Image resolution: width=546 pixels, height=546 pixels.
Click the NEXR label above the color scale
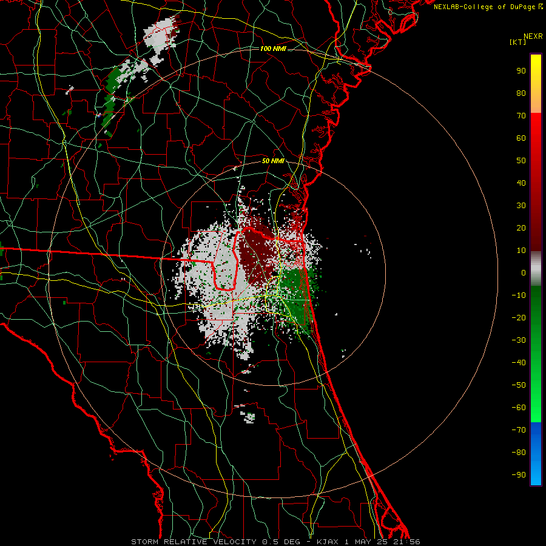pos(533,36)
